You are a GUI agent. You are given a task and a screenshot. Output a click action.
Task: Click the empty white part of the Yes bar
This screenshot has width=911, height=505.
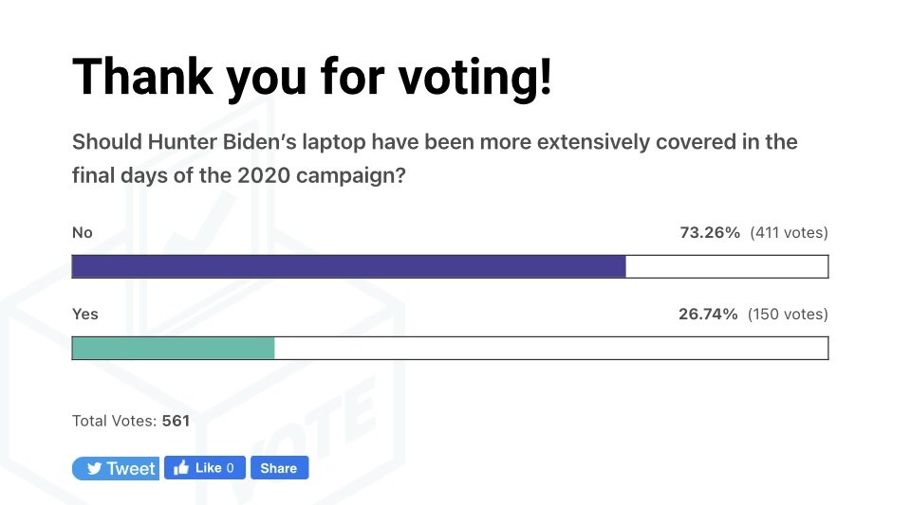[550, 349]
